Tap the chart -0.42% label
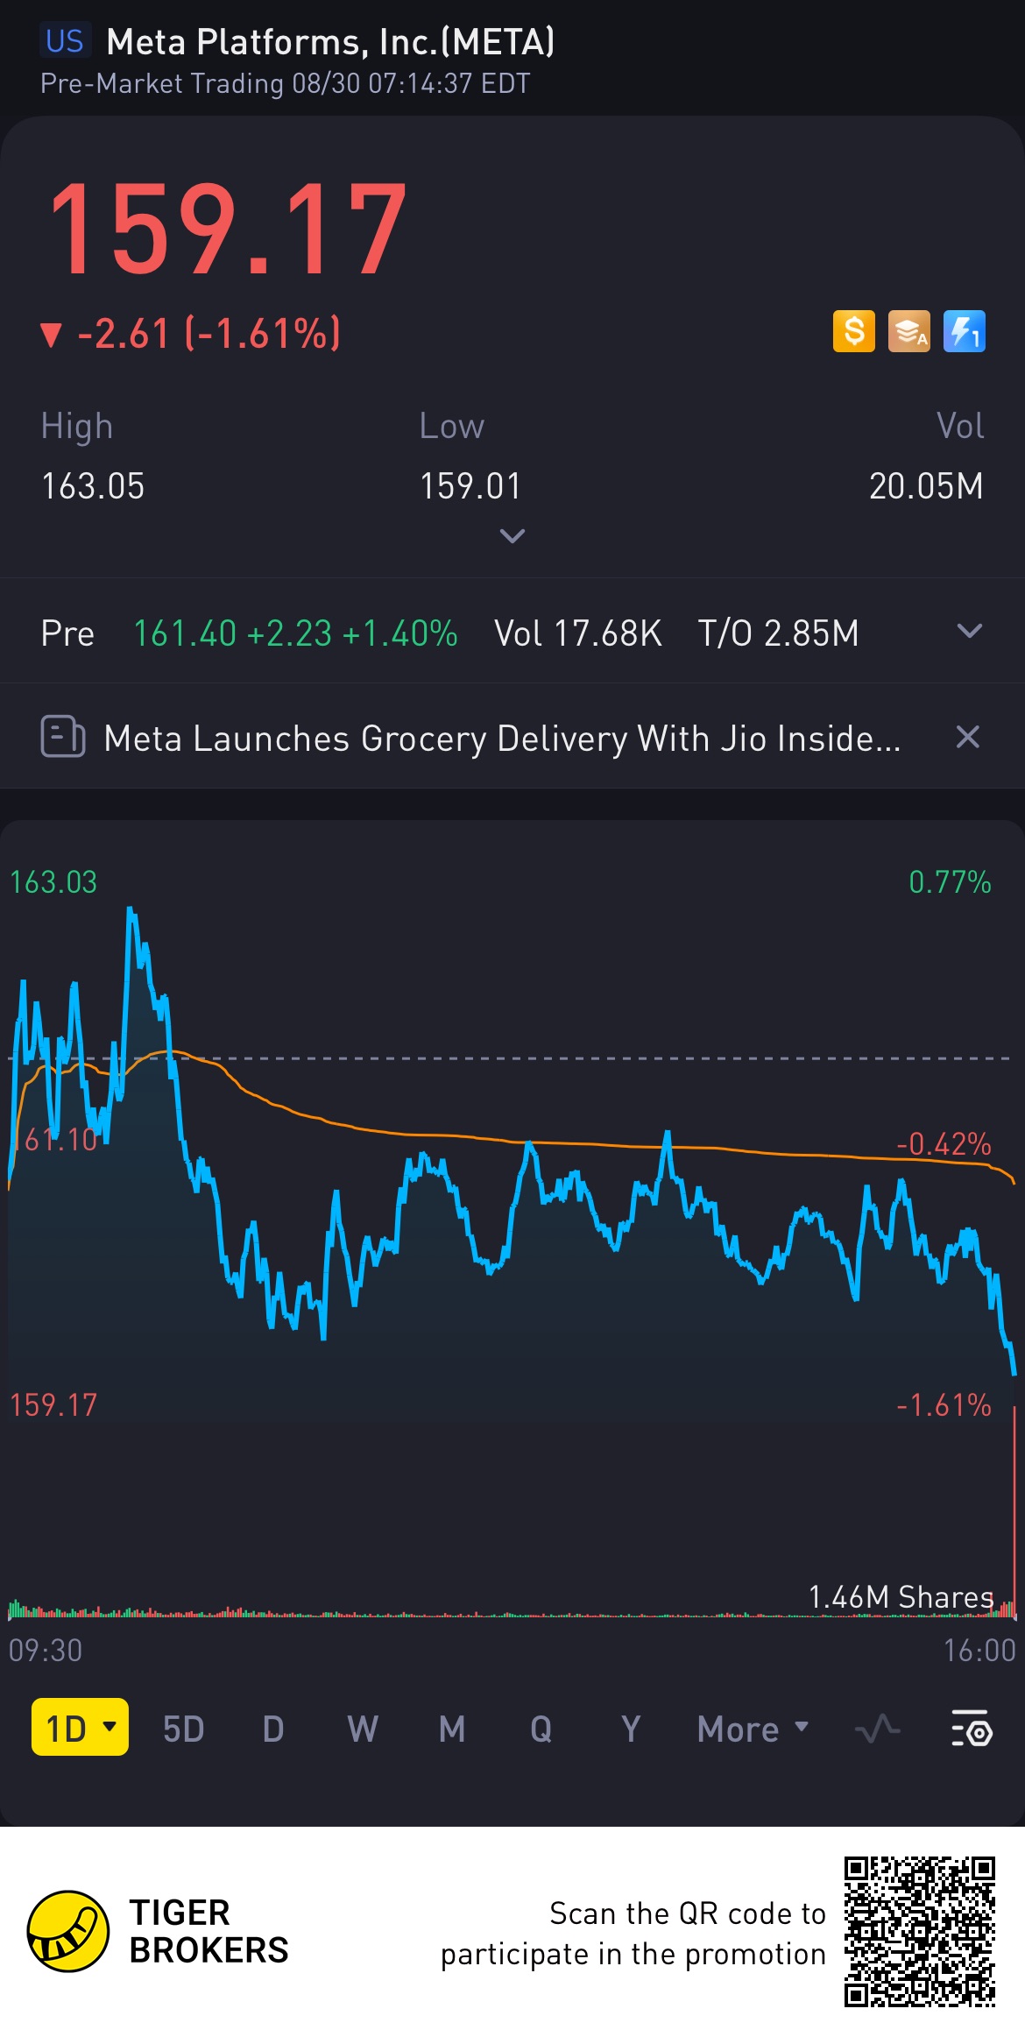 pos(944,1143)
